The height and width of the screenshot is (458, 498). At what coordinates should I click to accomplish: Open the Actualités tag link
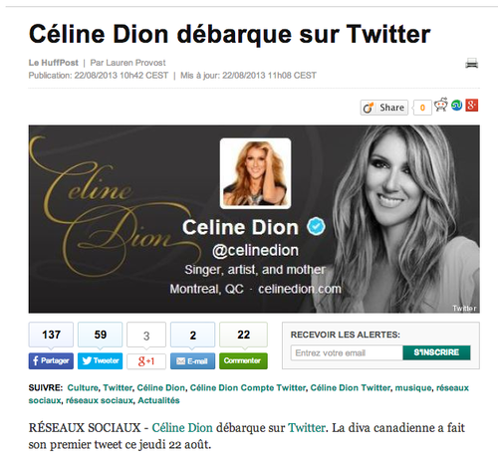pos(158,400)
